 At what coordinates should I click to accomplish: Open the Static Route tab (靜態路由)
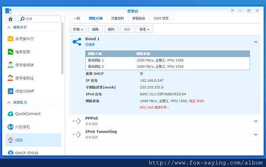tap(139, 18)
